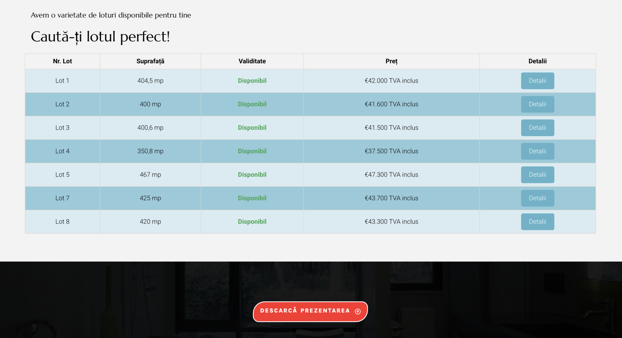Click the Preț column header
The width and height of the screenshot is (622, 338).
click(x=391, y=61)
